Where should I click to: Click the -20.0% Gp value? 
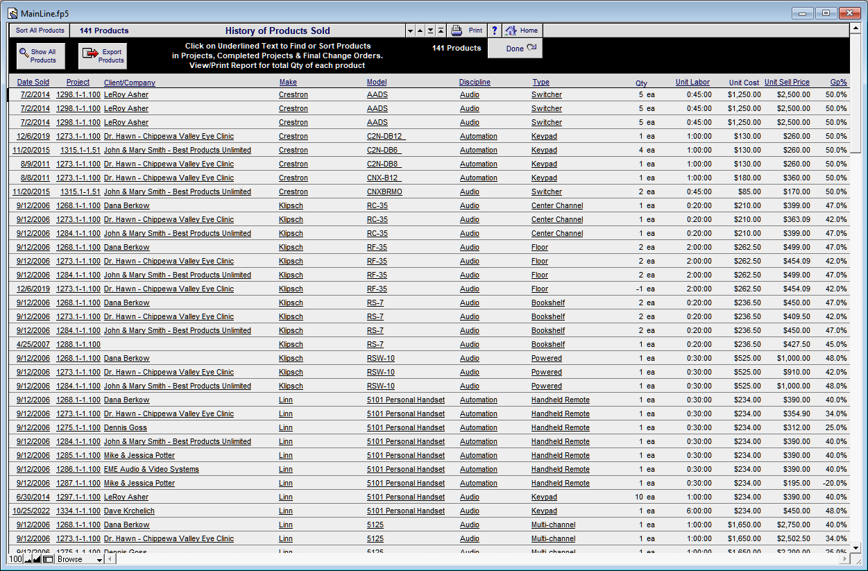[x=835, y=483]
